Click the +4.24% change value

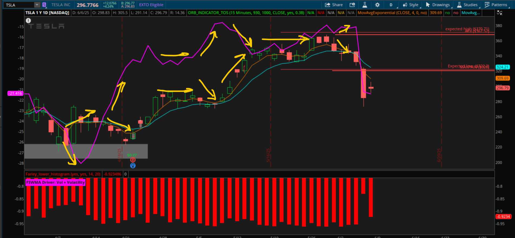coord(108,6)
